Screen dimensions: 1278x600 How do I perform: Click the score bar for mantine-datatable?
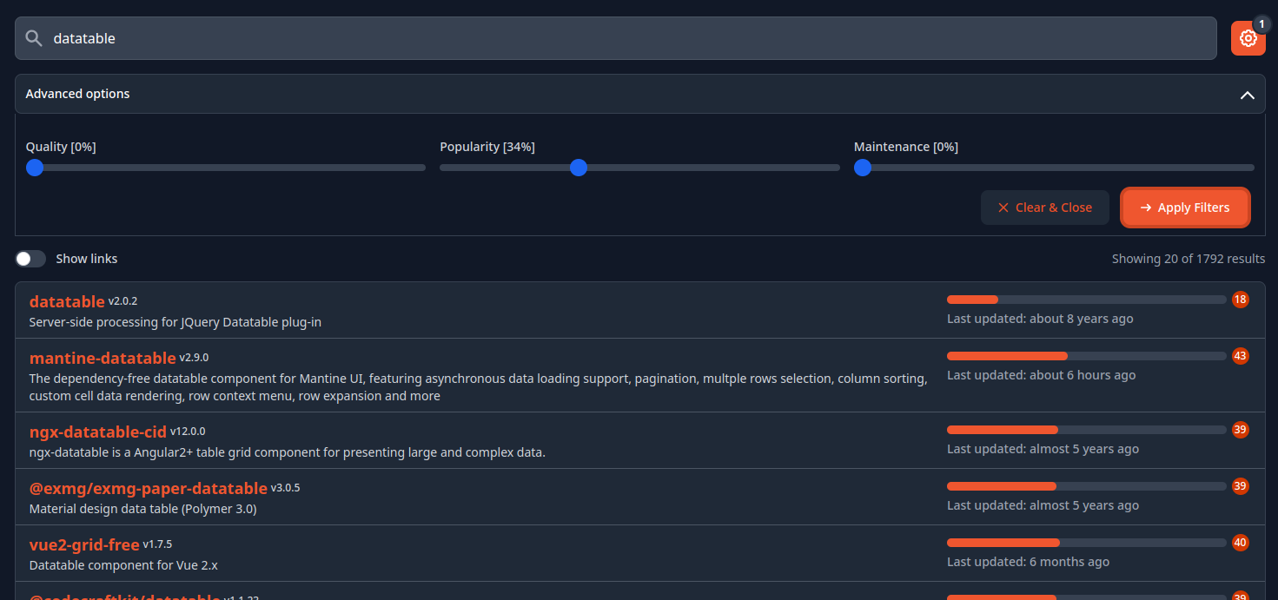[x=1087, y=356]
